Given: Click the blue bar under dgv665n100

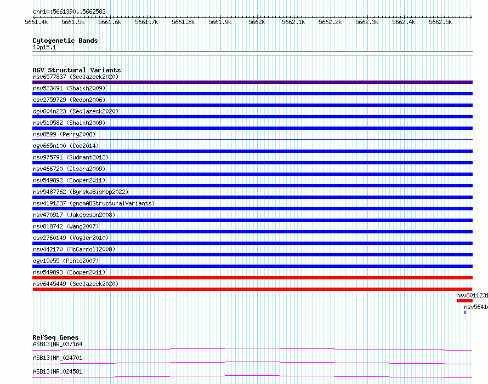Looking at the screenshot, I should (252, 151).
